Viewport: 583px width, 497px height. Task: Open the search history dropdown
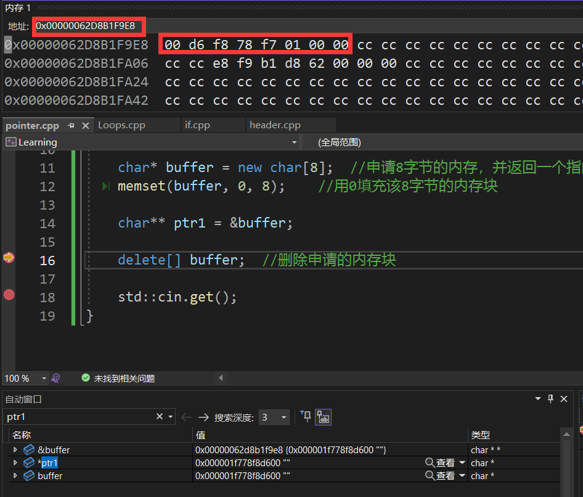pos(171,417)
